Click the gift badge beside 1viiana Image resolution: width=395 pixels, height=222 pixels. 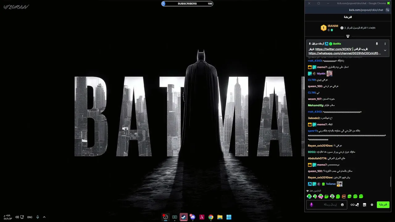323,184
